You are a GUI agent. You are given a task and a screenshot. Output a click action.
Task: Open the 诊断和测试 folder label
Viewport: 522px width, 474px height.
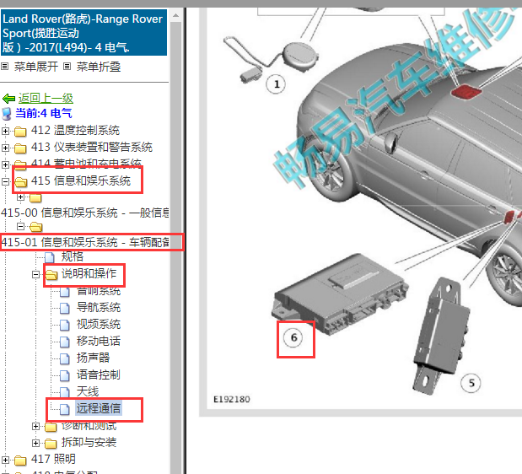click(89, 426)
